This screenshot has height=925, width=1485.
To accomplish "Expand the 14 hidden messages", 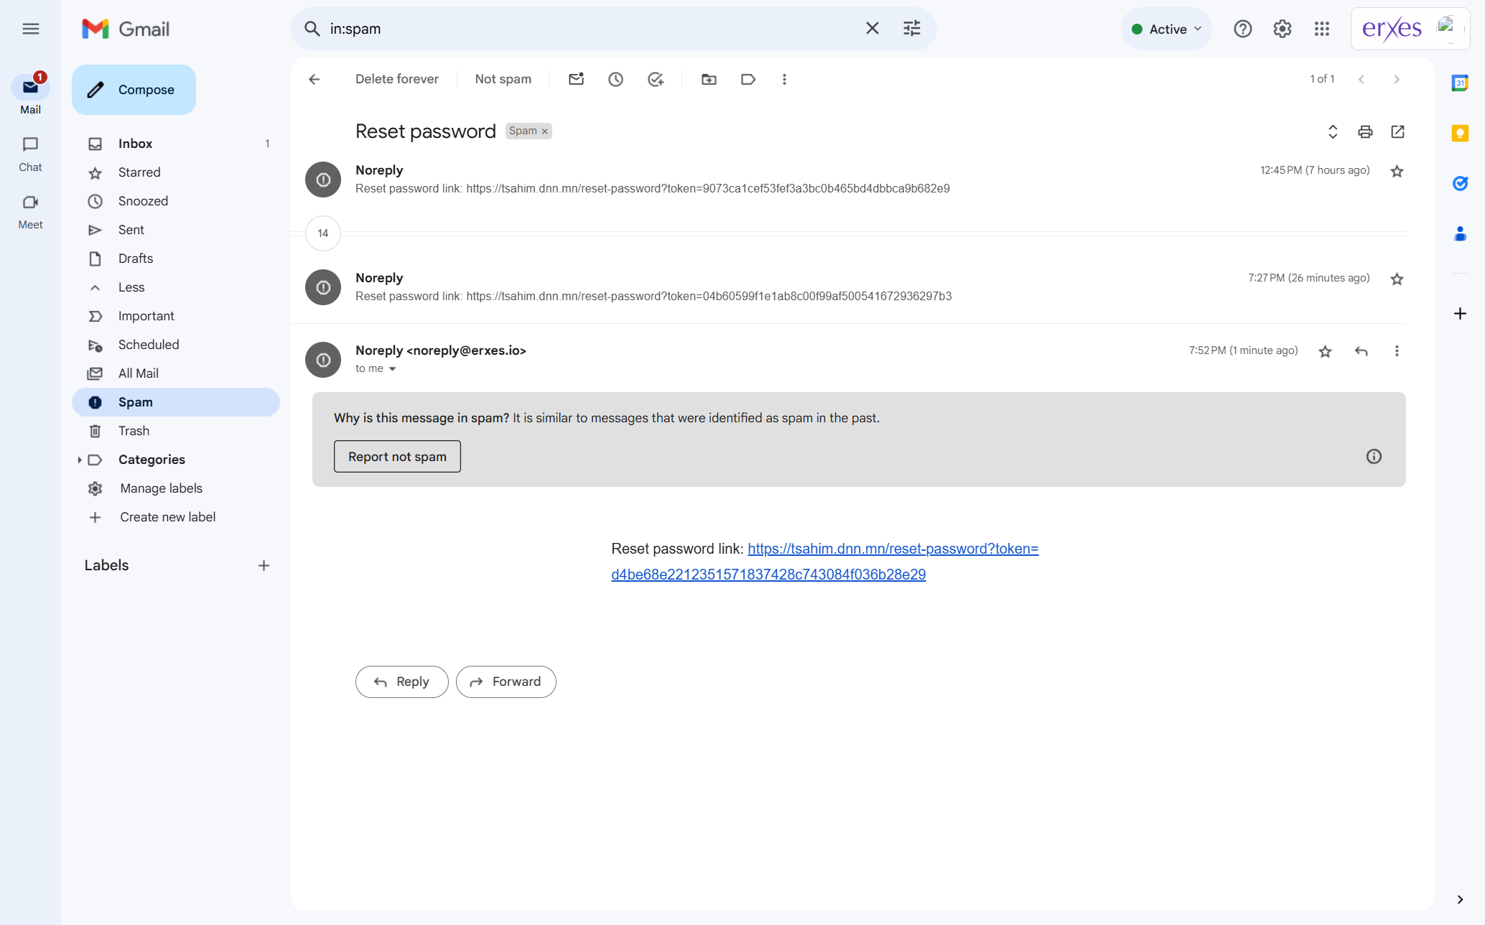I will (323, 233).
